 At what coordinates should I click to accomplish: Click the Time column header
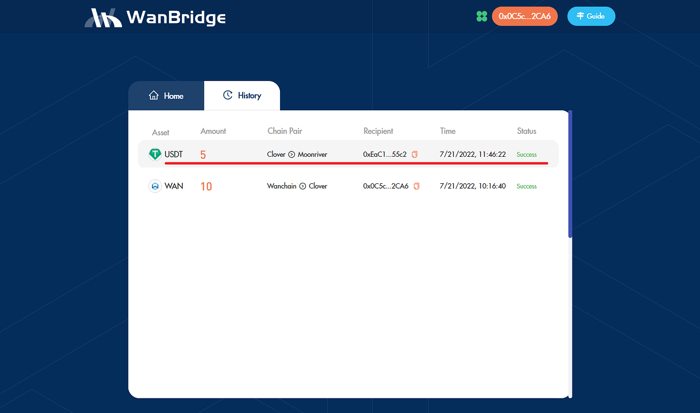[447, 131]
